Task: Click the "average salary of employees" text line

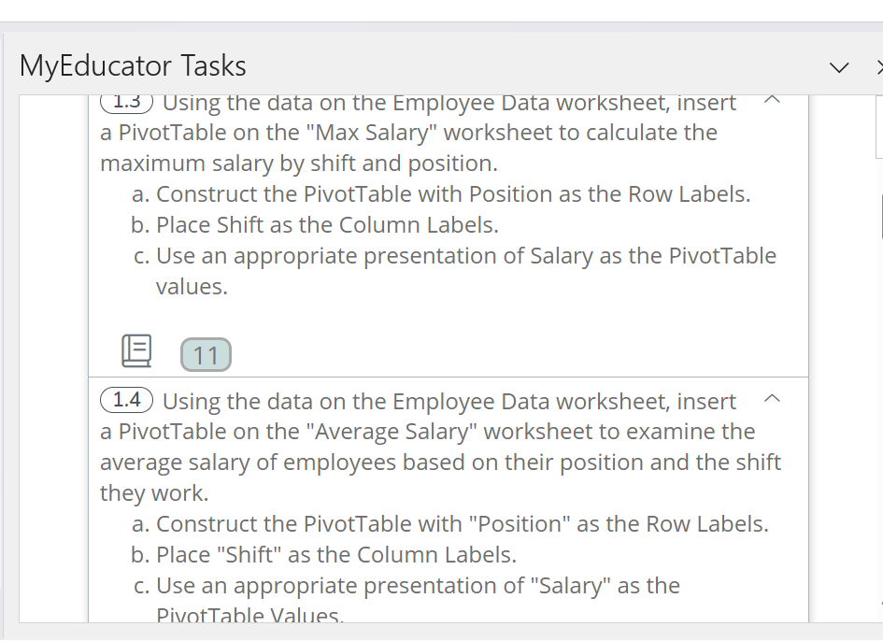Action: coord(440,463)
